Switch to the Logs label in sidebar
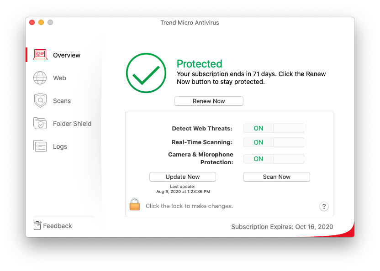The image size is (380, 271). (60, 146)
